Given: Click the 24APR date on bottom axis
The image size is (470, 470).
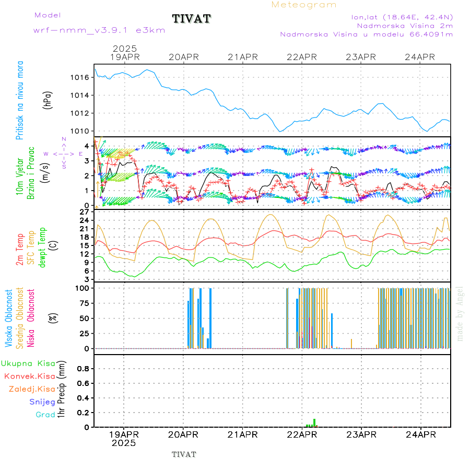Looking at the screenshot, I should tap(420, 434).
